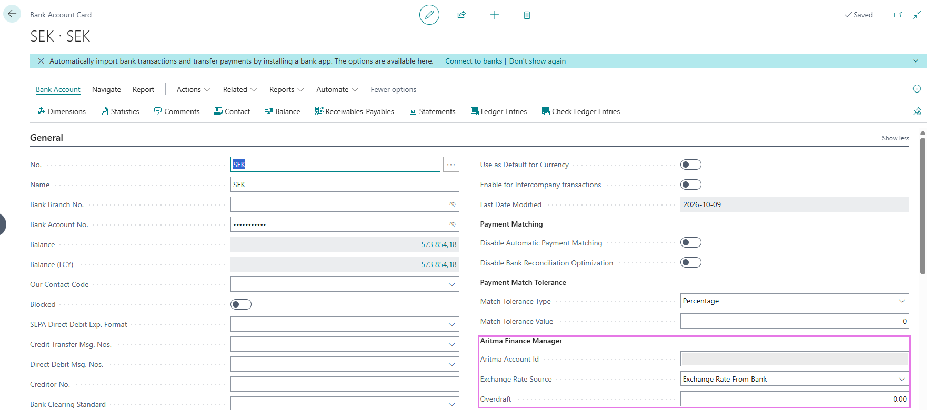Open Statements
933x410 pixels.
pyautogui.click(x=433, y=111)
